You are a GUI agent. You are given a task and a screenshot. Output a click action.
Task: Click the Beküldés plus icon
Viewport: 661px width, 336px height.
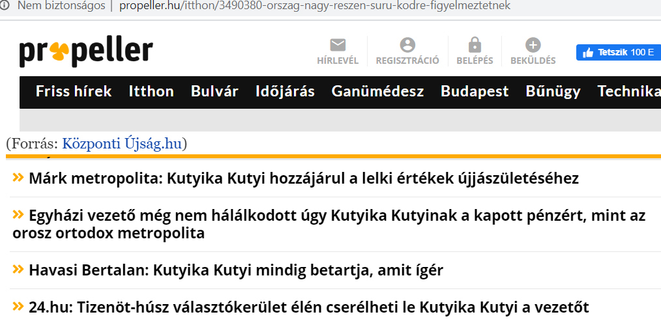(x=533, y=45)
